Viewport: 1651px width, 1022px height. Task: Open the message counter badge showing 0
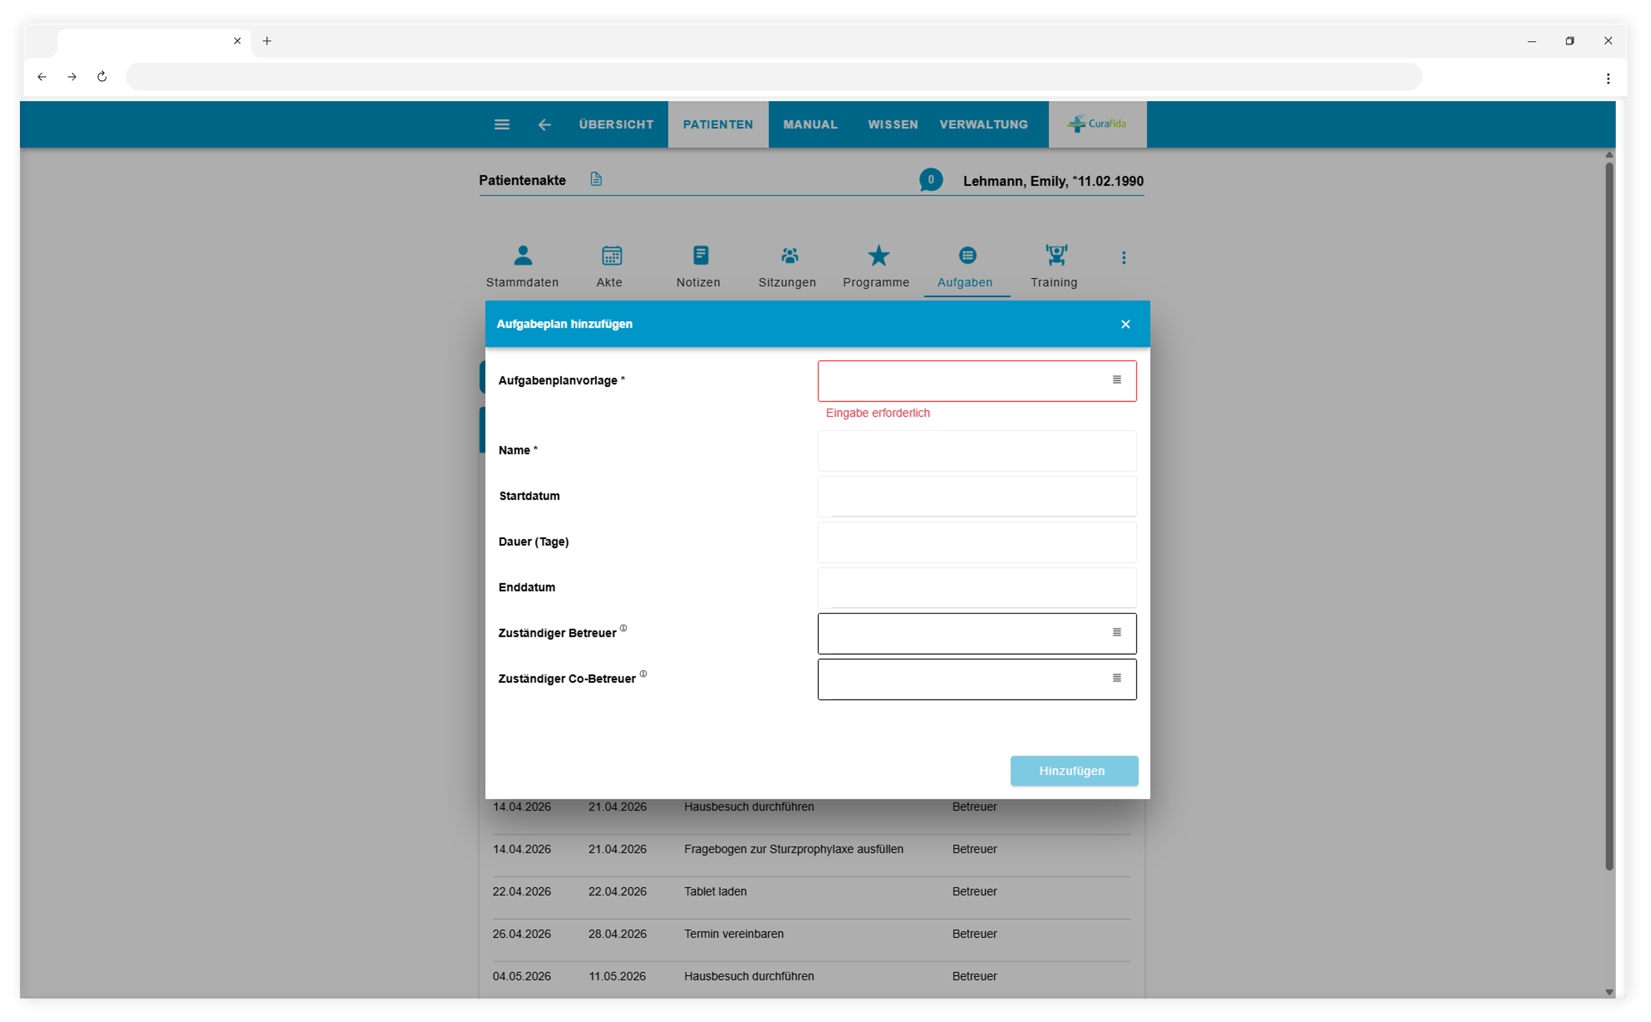click(930, 180)
